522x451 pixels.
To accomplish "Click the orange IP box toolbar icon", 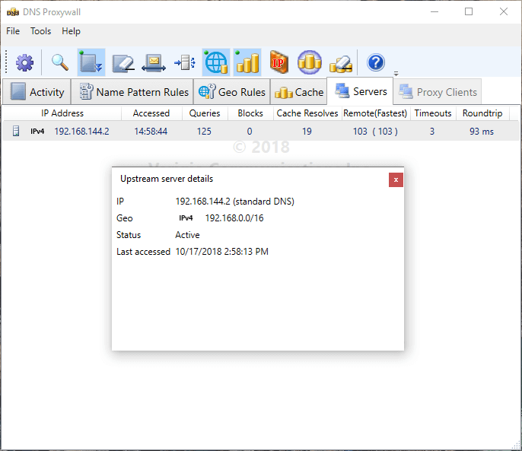I will (x=279, y=62).
